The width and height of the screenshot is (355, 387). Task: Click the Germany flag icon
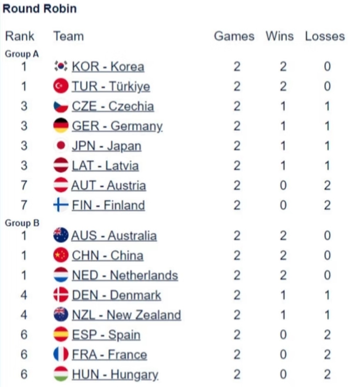click(61, 126)
